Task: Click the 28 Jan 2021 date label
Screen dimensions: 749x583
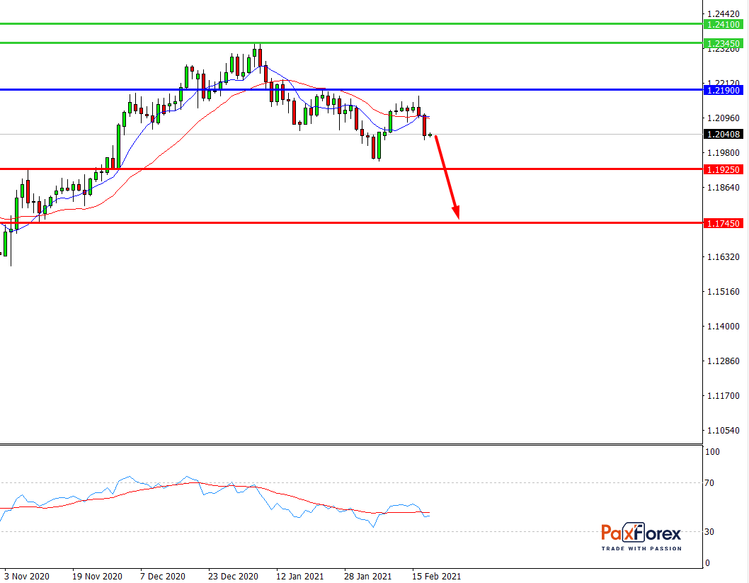Action: click(x=368, y=577)
